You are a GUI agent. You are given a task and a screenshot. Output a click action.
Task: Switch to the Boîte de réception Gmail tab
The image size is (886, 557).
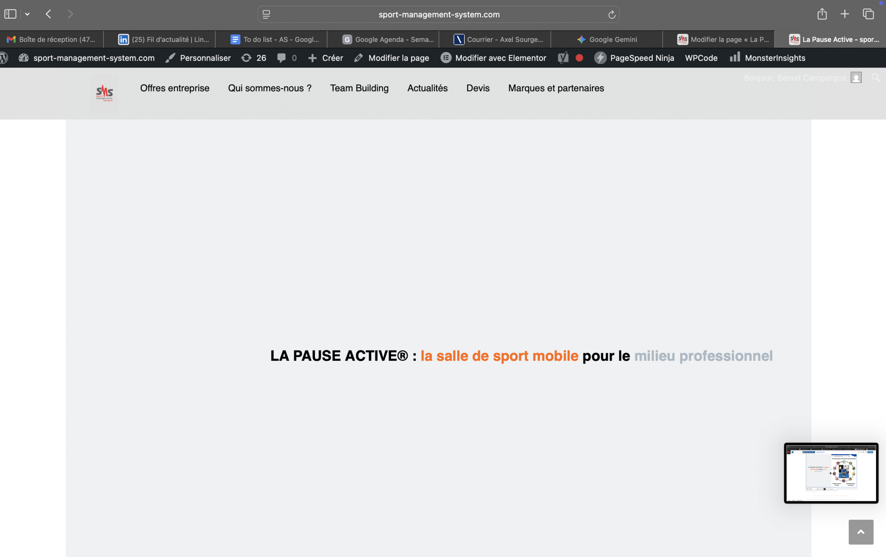click(x=52, y=39)
